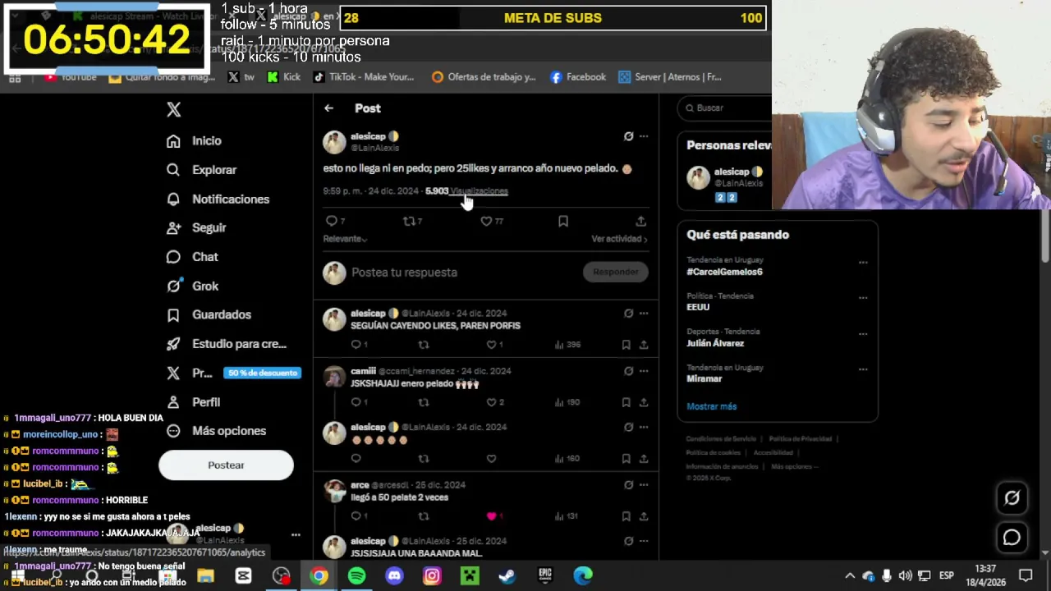The image size is (1051, 591).
Task: Open more options on camiii's reply
Action: coord(644,371)
